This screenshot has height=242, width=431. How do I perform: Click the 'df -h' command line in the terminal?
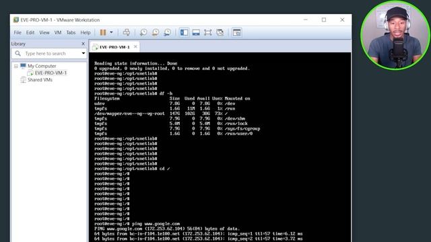coord(133,93)
